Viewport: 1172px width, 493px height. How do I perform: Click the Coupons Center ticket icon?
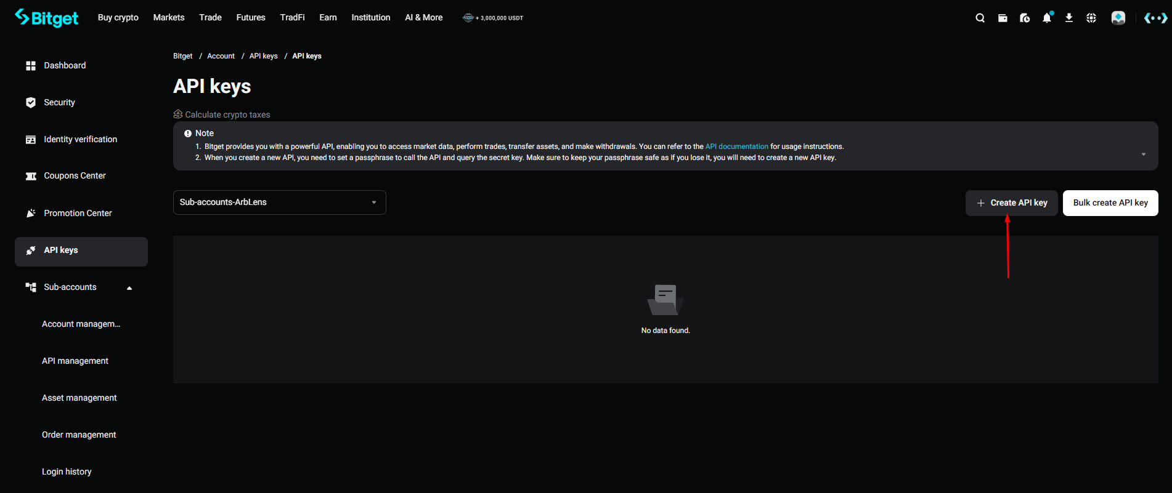point(31,176)
